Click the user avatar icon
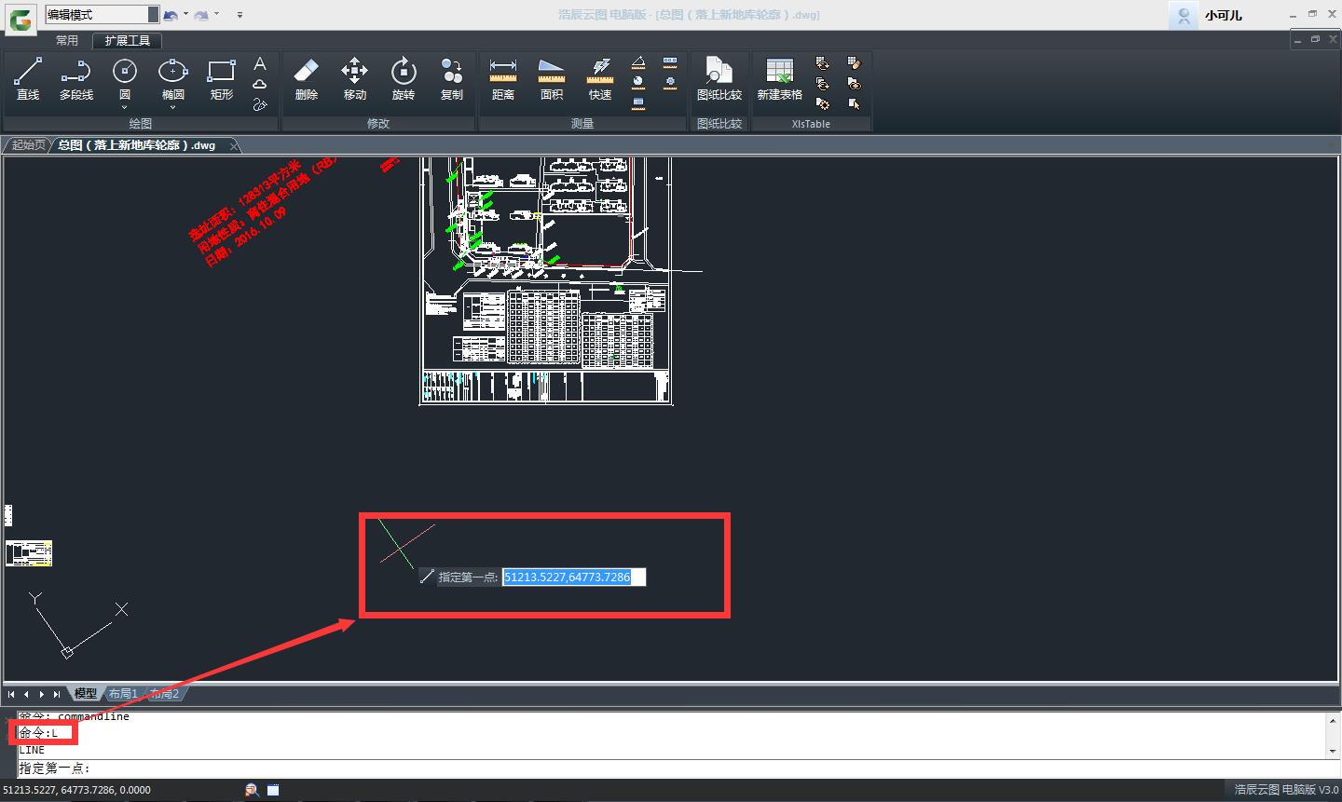 pyautogui.click(x=1184, y=15)
